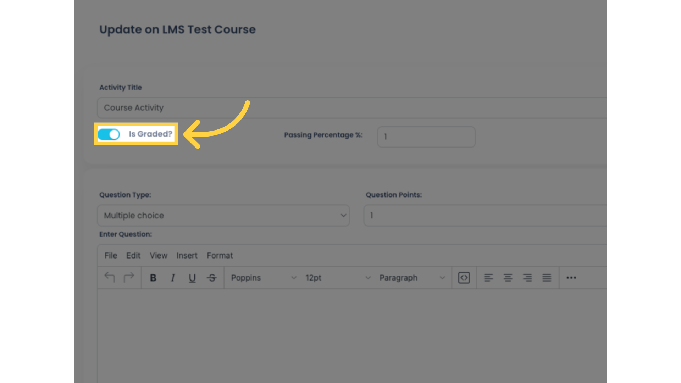Open the Format menu
This screenshot has width=681, height=383.
(x=220, y=255)
